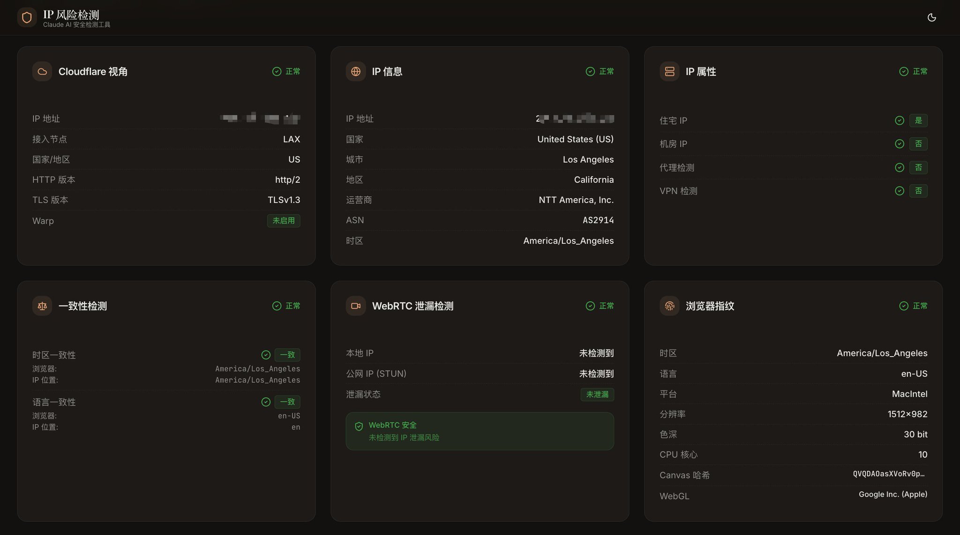This screenshot has height=535, width=960.
Task: Click the 时区一致性 一致 badge
Action: (x=287, y=355)
